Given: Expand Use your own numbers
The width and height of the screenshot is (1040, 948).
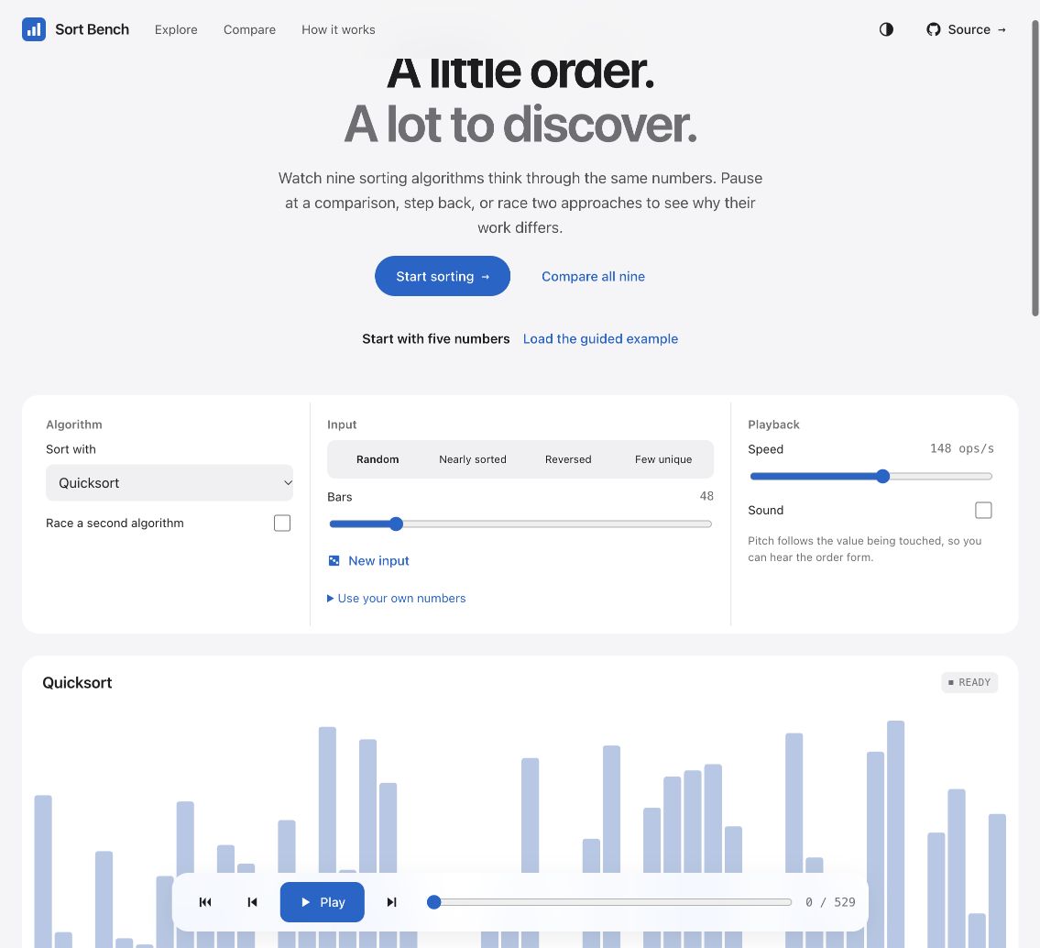Looking at the screenshot, I should click(397, 598).
